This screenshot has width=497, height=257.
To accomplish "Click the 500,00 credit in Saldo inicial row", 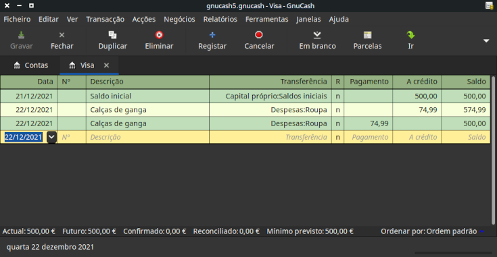I will click(417, 96).
